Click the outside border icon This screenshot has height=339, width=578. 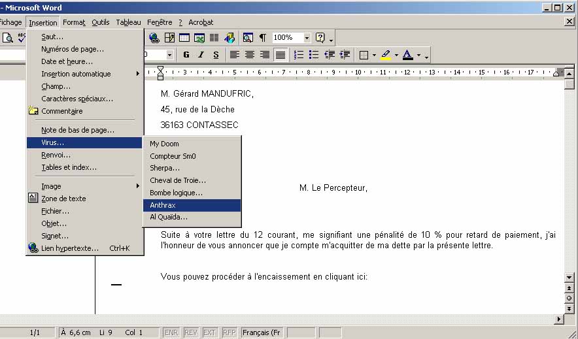(364, 56)
